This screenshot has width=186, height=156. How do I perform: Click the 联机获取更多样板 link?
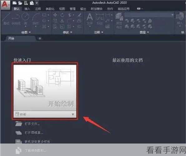point(37,142)
